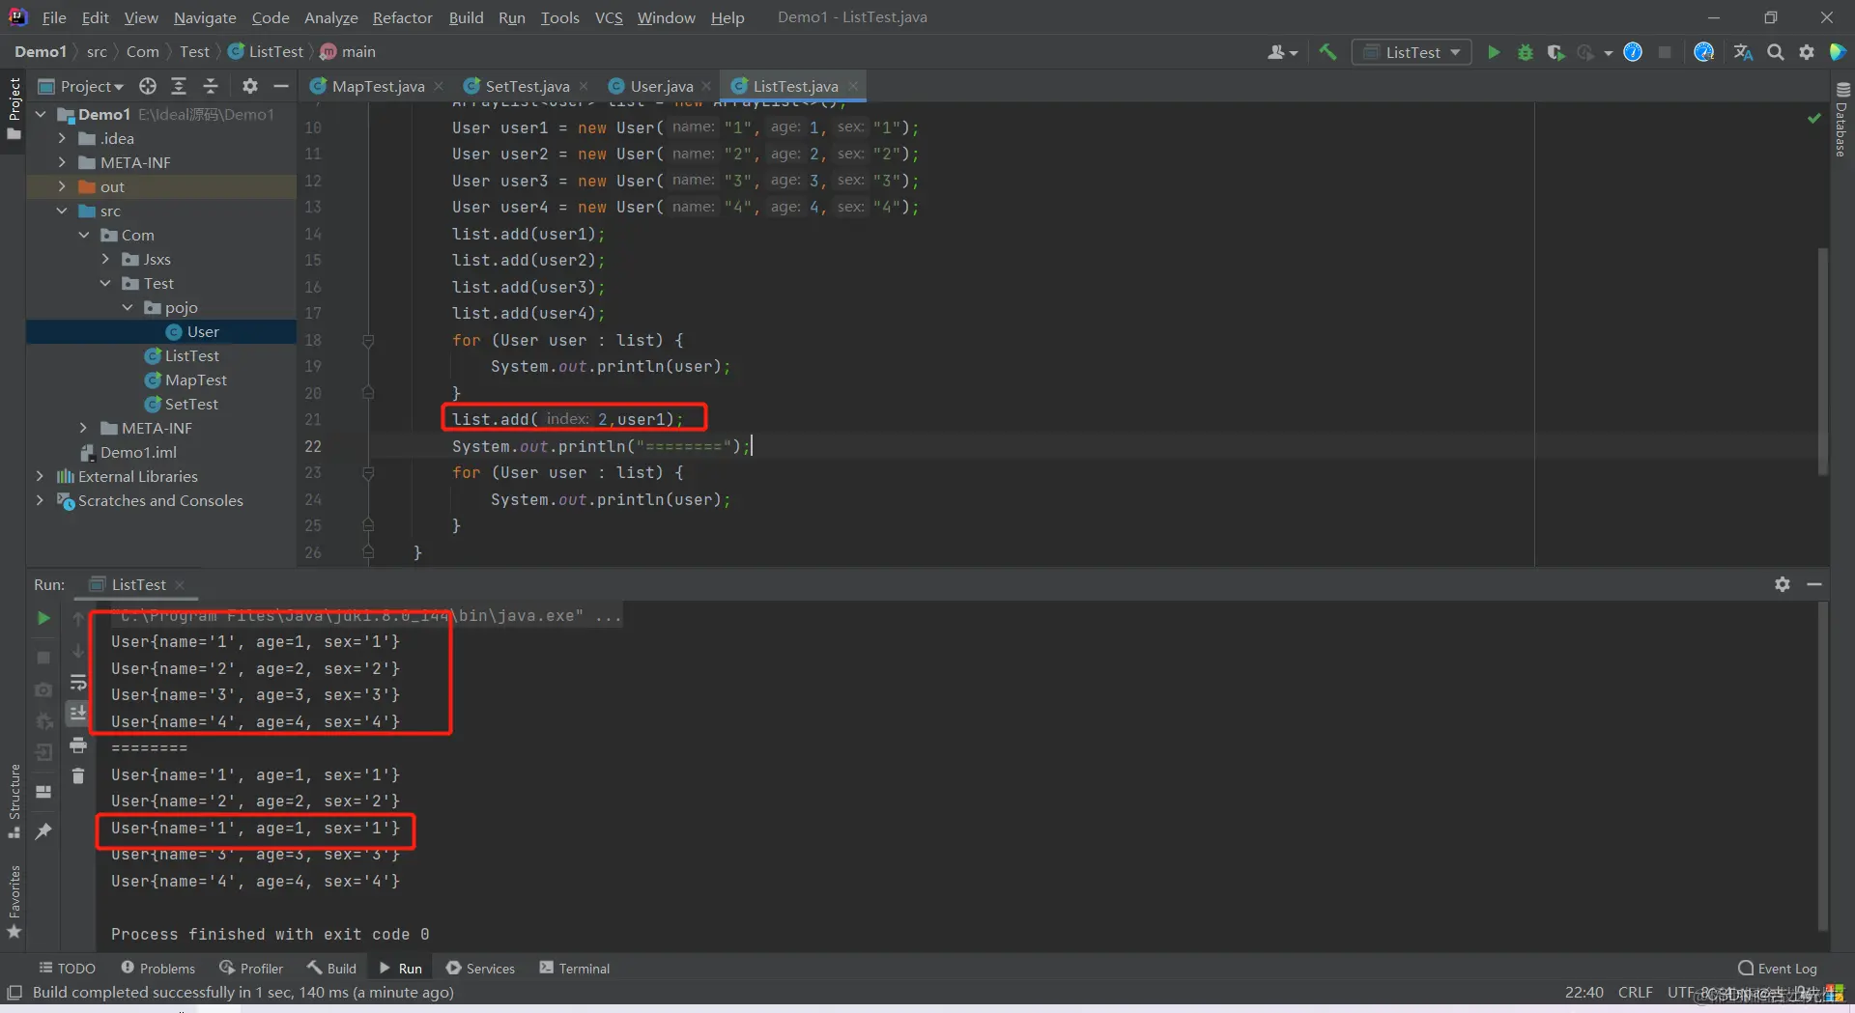The height and width of the screenshot is (1013, 1855).
Task: Select opened file locate icon in Project panel
Action: [148, 86]
